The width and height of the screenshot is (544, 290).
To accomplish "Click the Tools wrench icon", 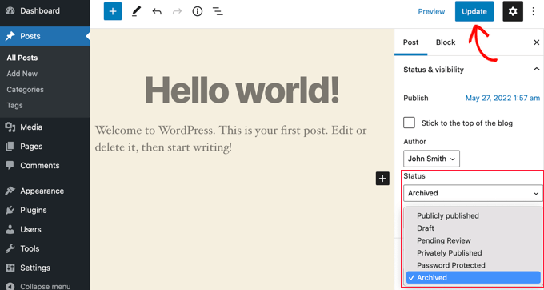I will click(10, 248).
